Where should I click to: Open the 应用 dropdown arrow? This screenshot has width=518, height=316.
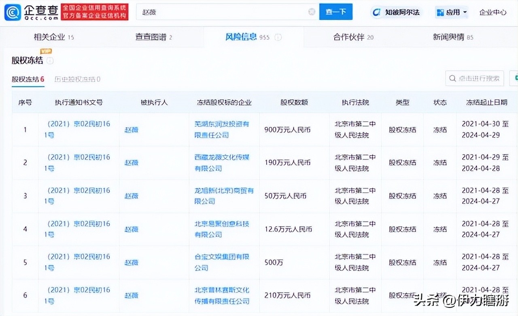(x=463, y=12)
